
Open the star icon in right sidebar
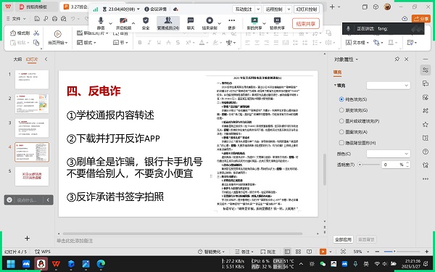426,124
